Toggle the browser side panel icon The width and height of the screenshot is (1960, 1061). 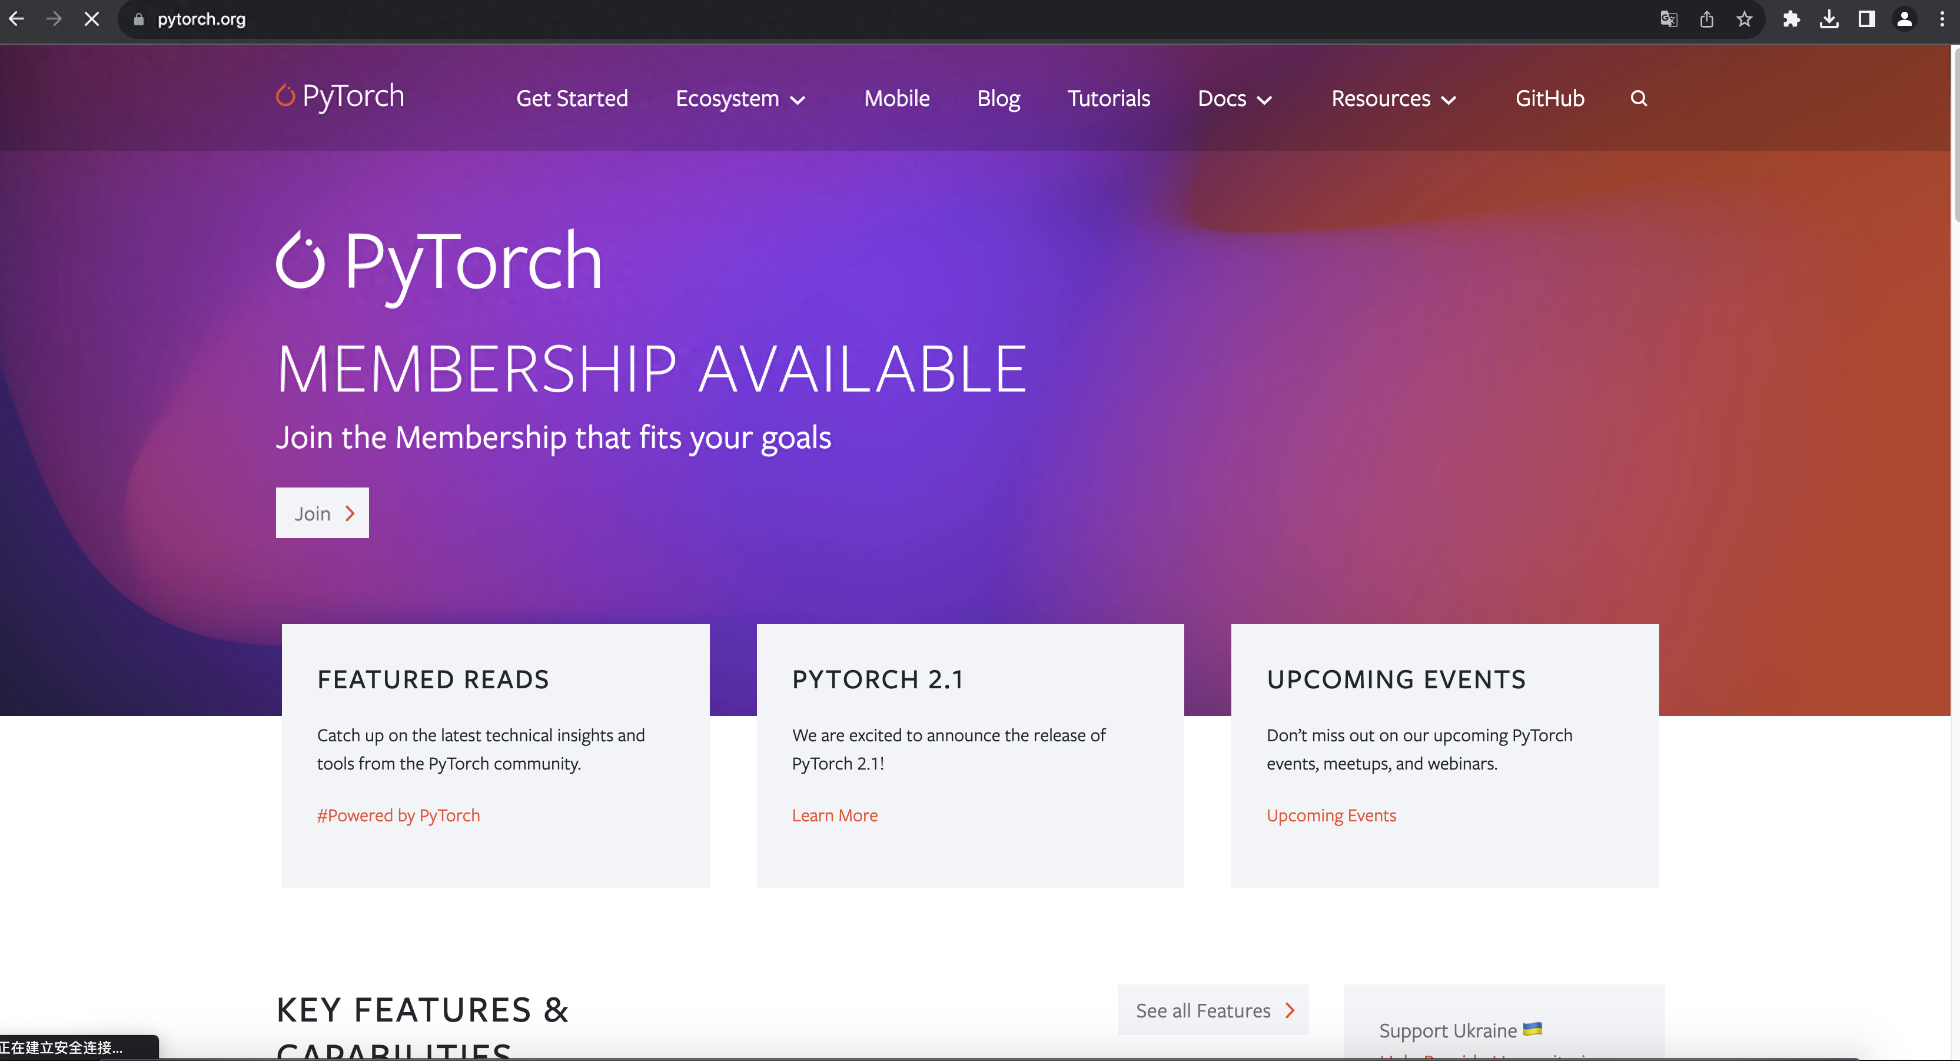[x=1866, y=19]
